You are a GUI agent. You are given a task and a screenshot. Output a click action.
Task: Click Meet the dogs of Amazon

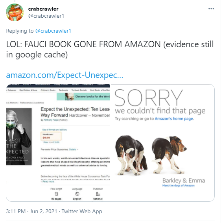(x=178, y=186)
